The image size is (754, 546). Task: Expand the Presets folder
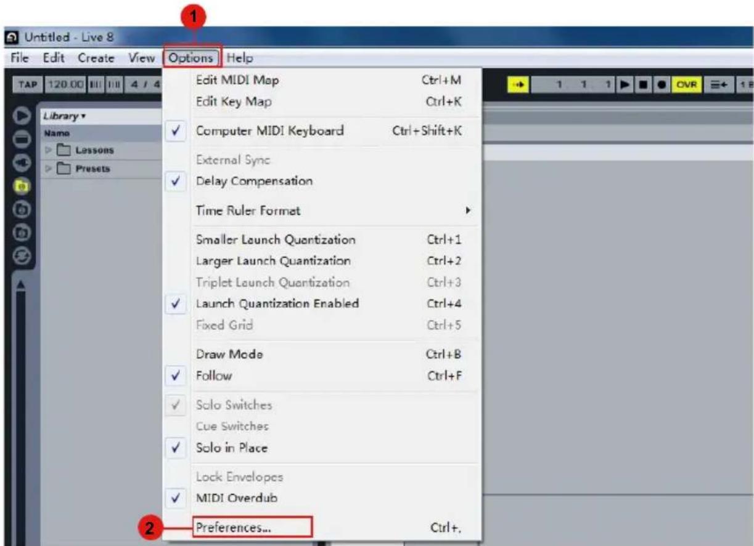point(49,168)
